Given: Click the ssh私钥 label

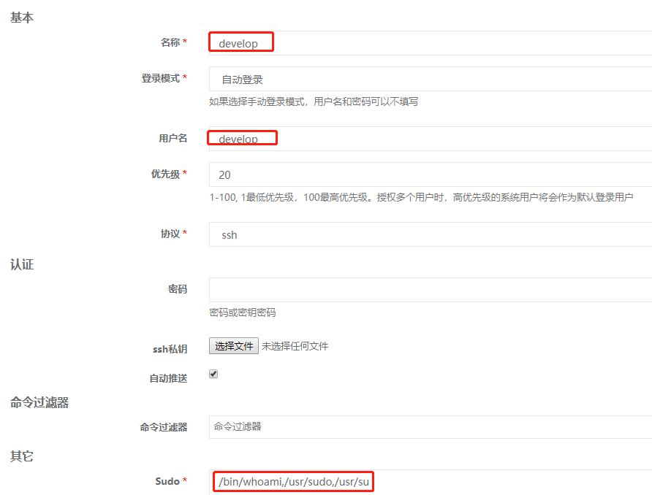Looking at the screenshot, I should click(x=170, y=349).
